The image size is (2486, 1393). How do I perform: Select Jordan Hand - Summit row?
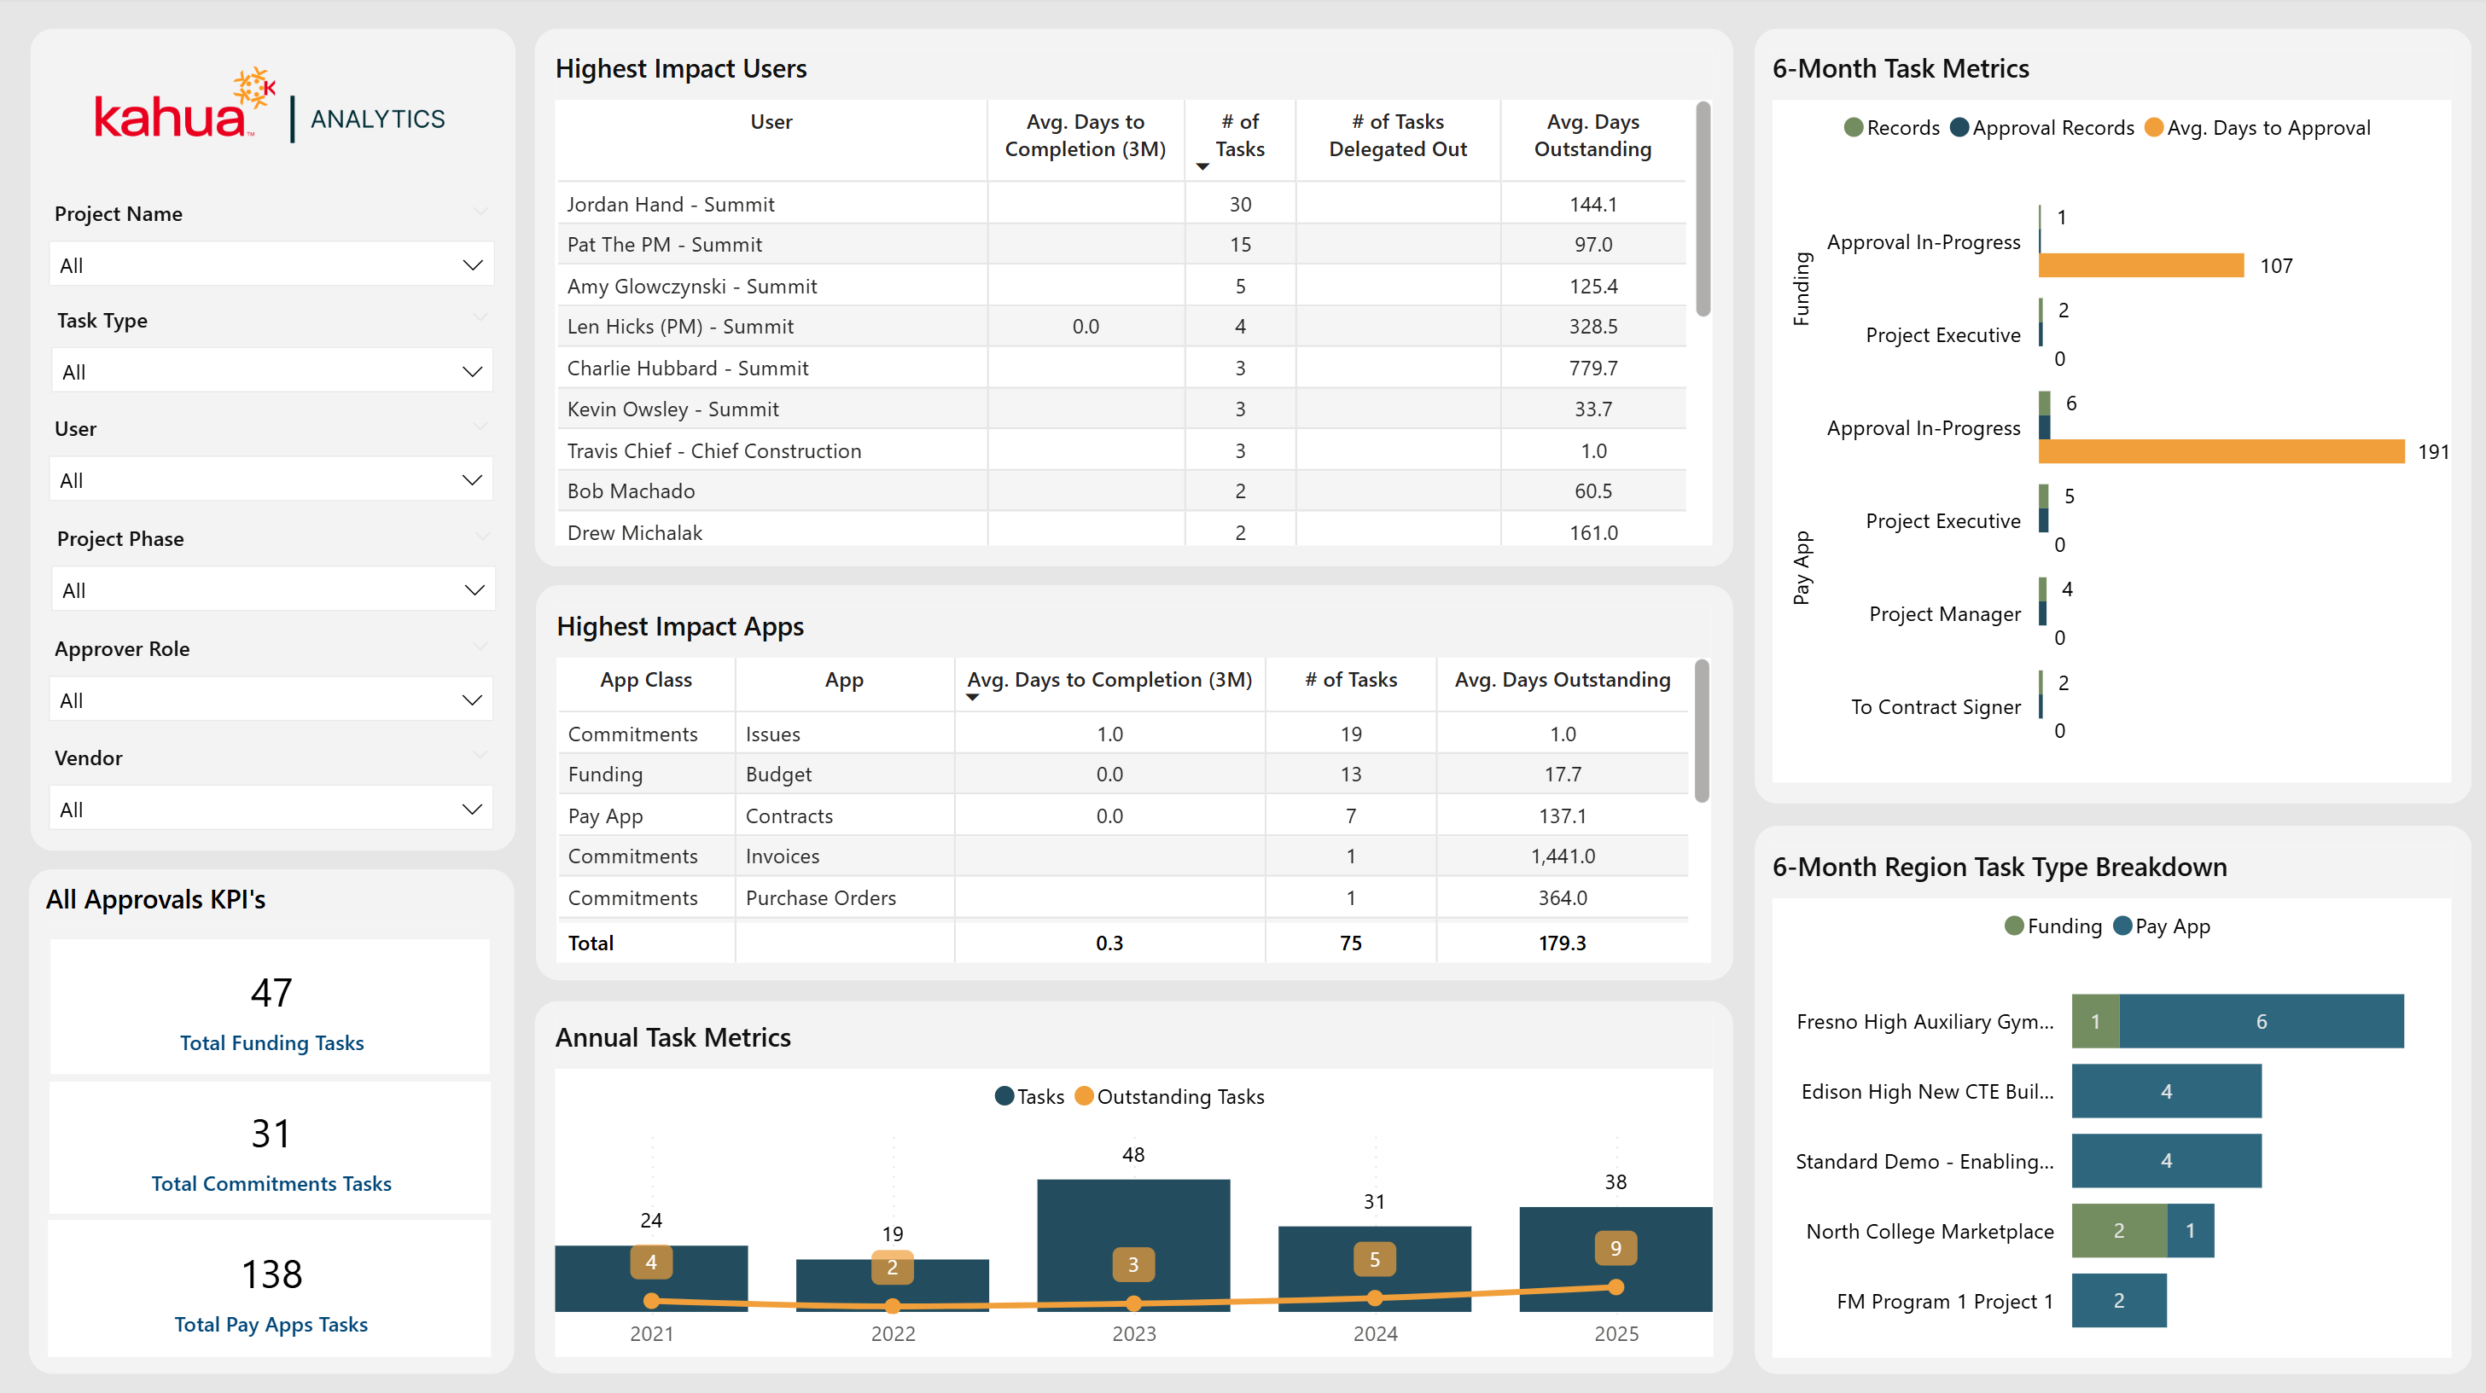tap(671, 205)
